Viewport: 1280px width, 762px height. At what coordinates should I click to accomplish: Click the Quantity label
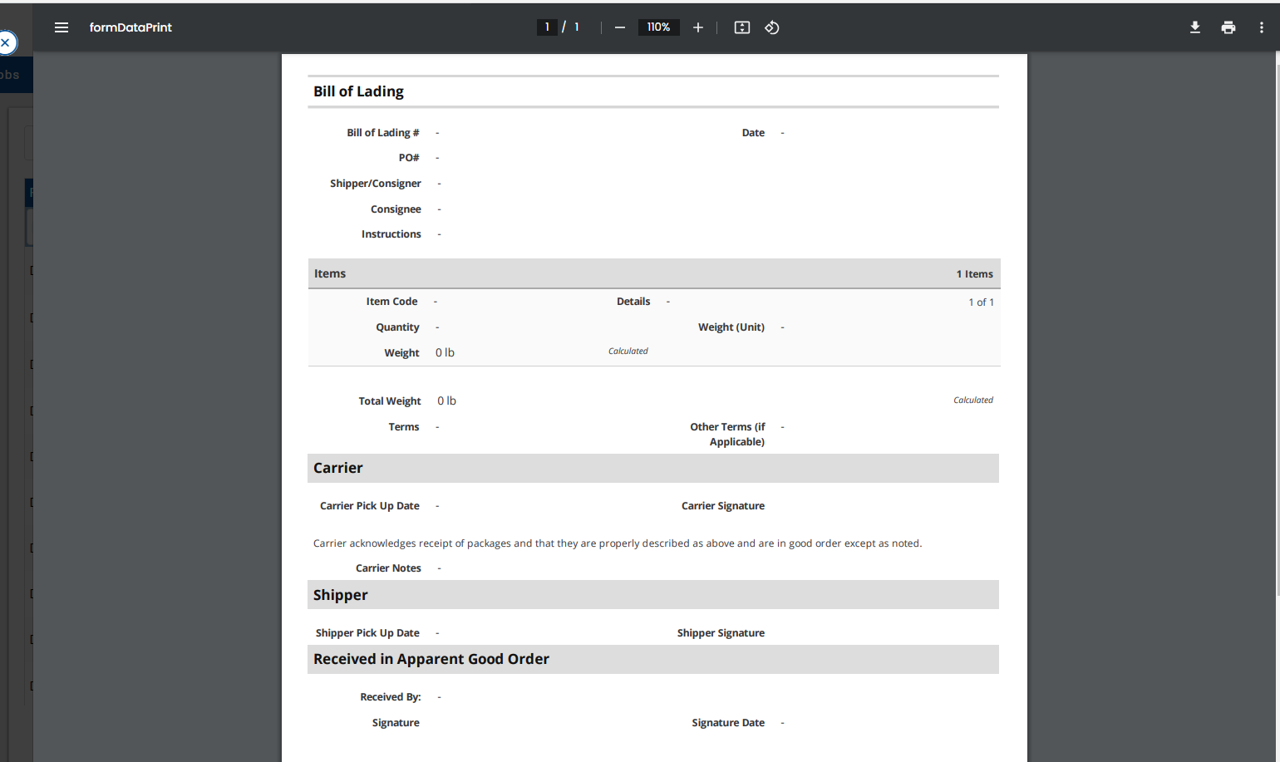[x=397, y=327]
